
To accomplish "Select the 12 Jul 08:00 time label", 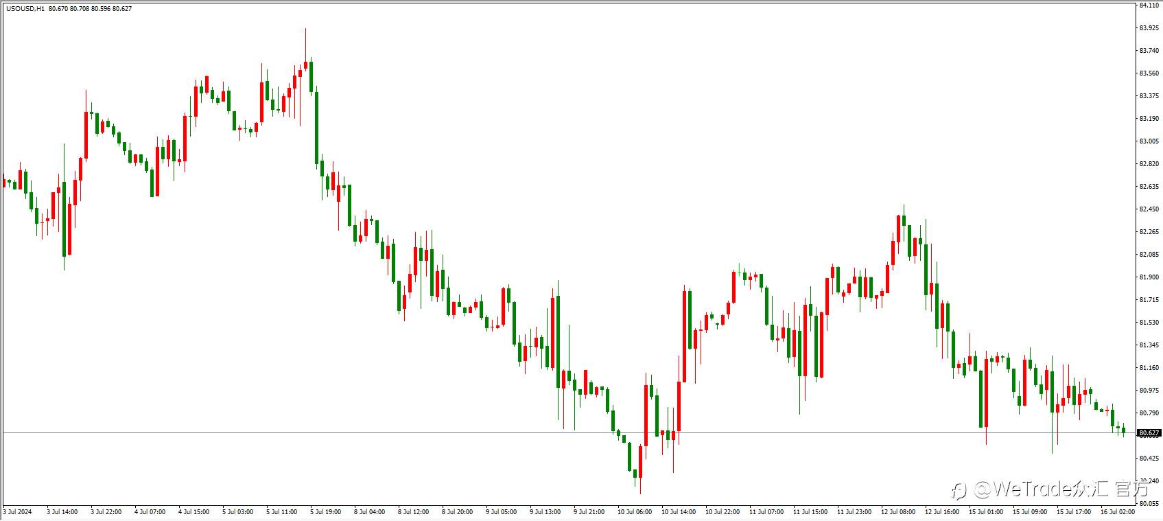I will click(x=898, y=512).
